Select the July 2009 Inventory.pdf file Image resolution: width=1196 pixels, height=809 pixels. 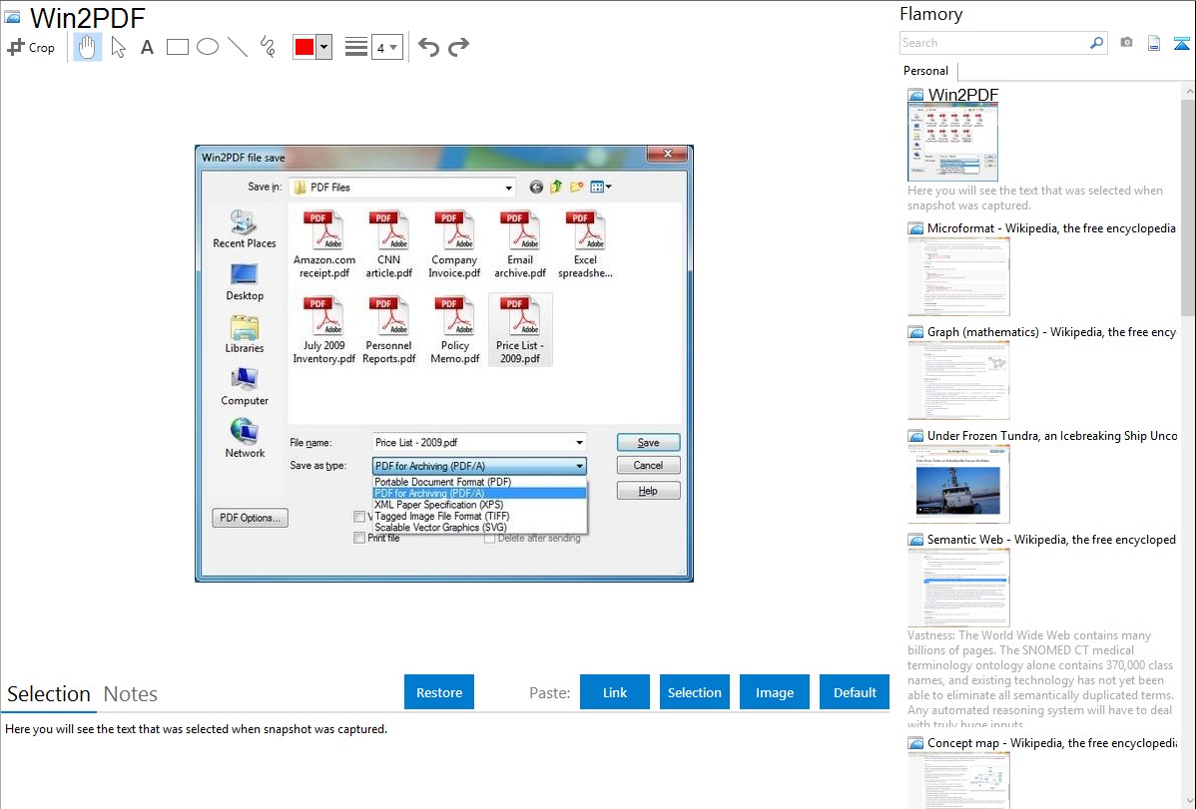point(324,330)
